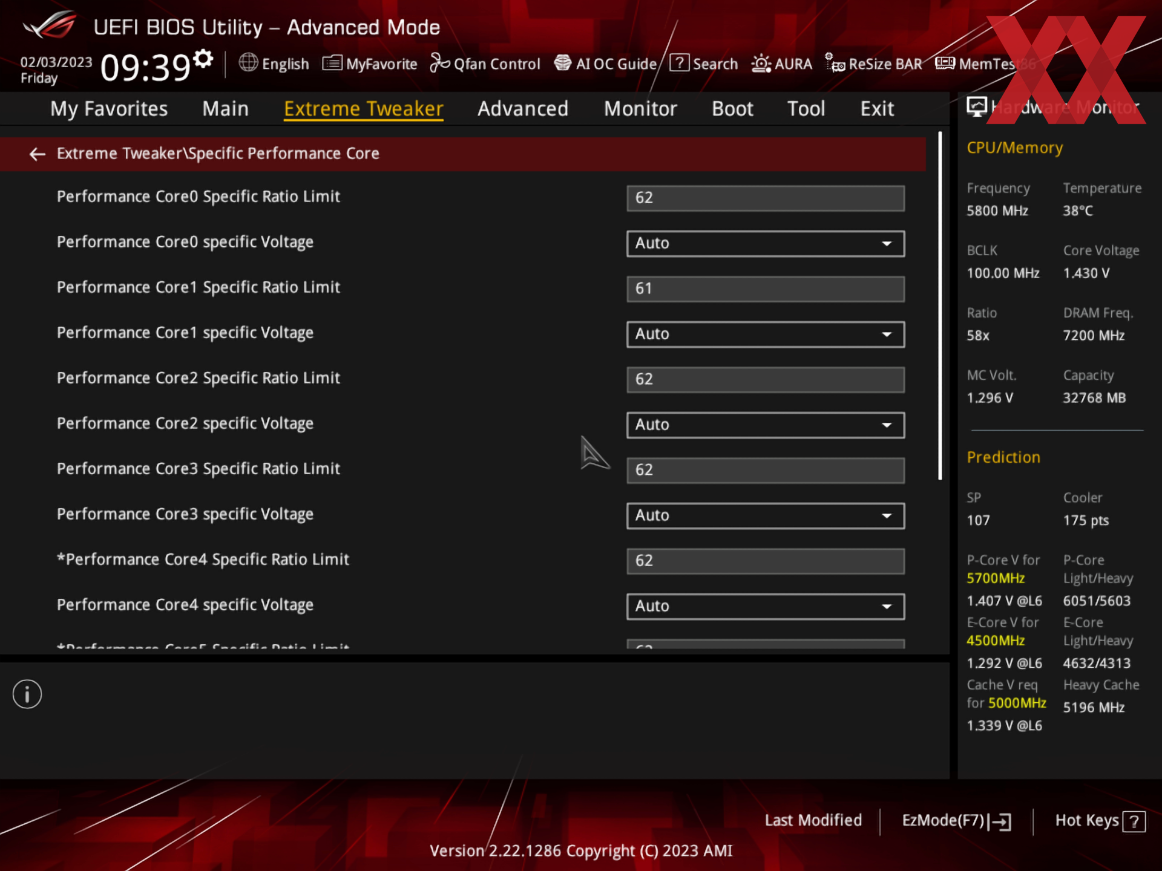Open the Tool tab
Image resolution: width=1162 pixels, height=871 pixels.
[x=806, y=109]
